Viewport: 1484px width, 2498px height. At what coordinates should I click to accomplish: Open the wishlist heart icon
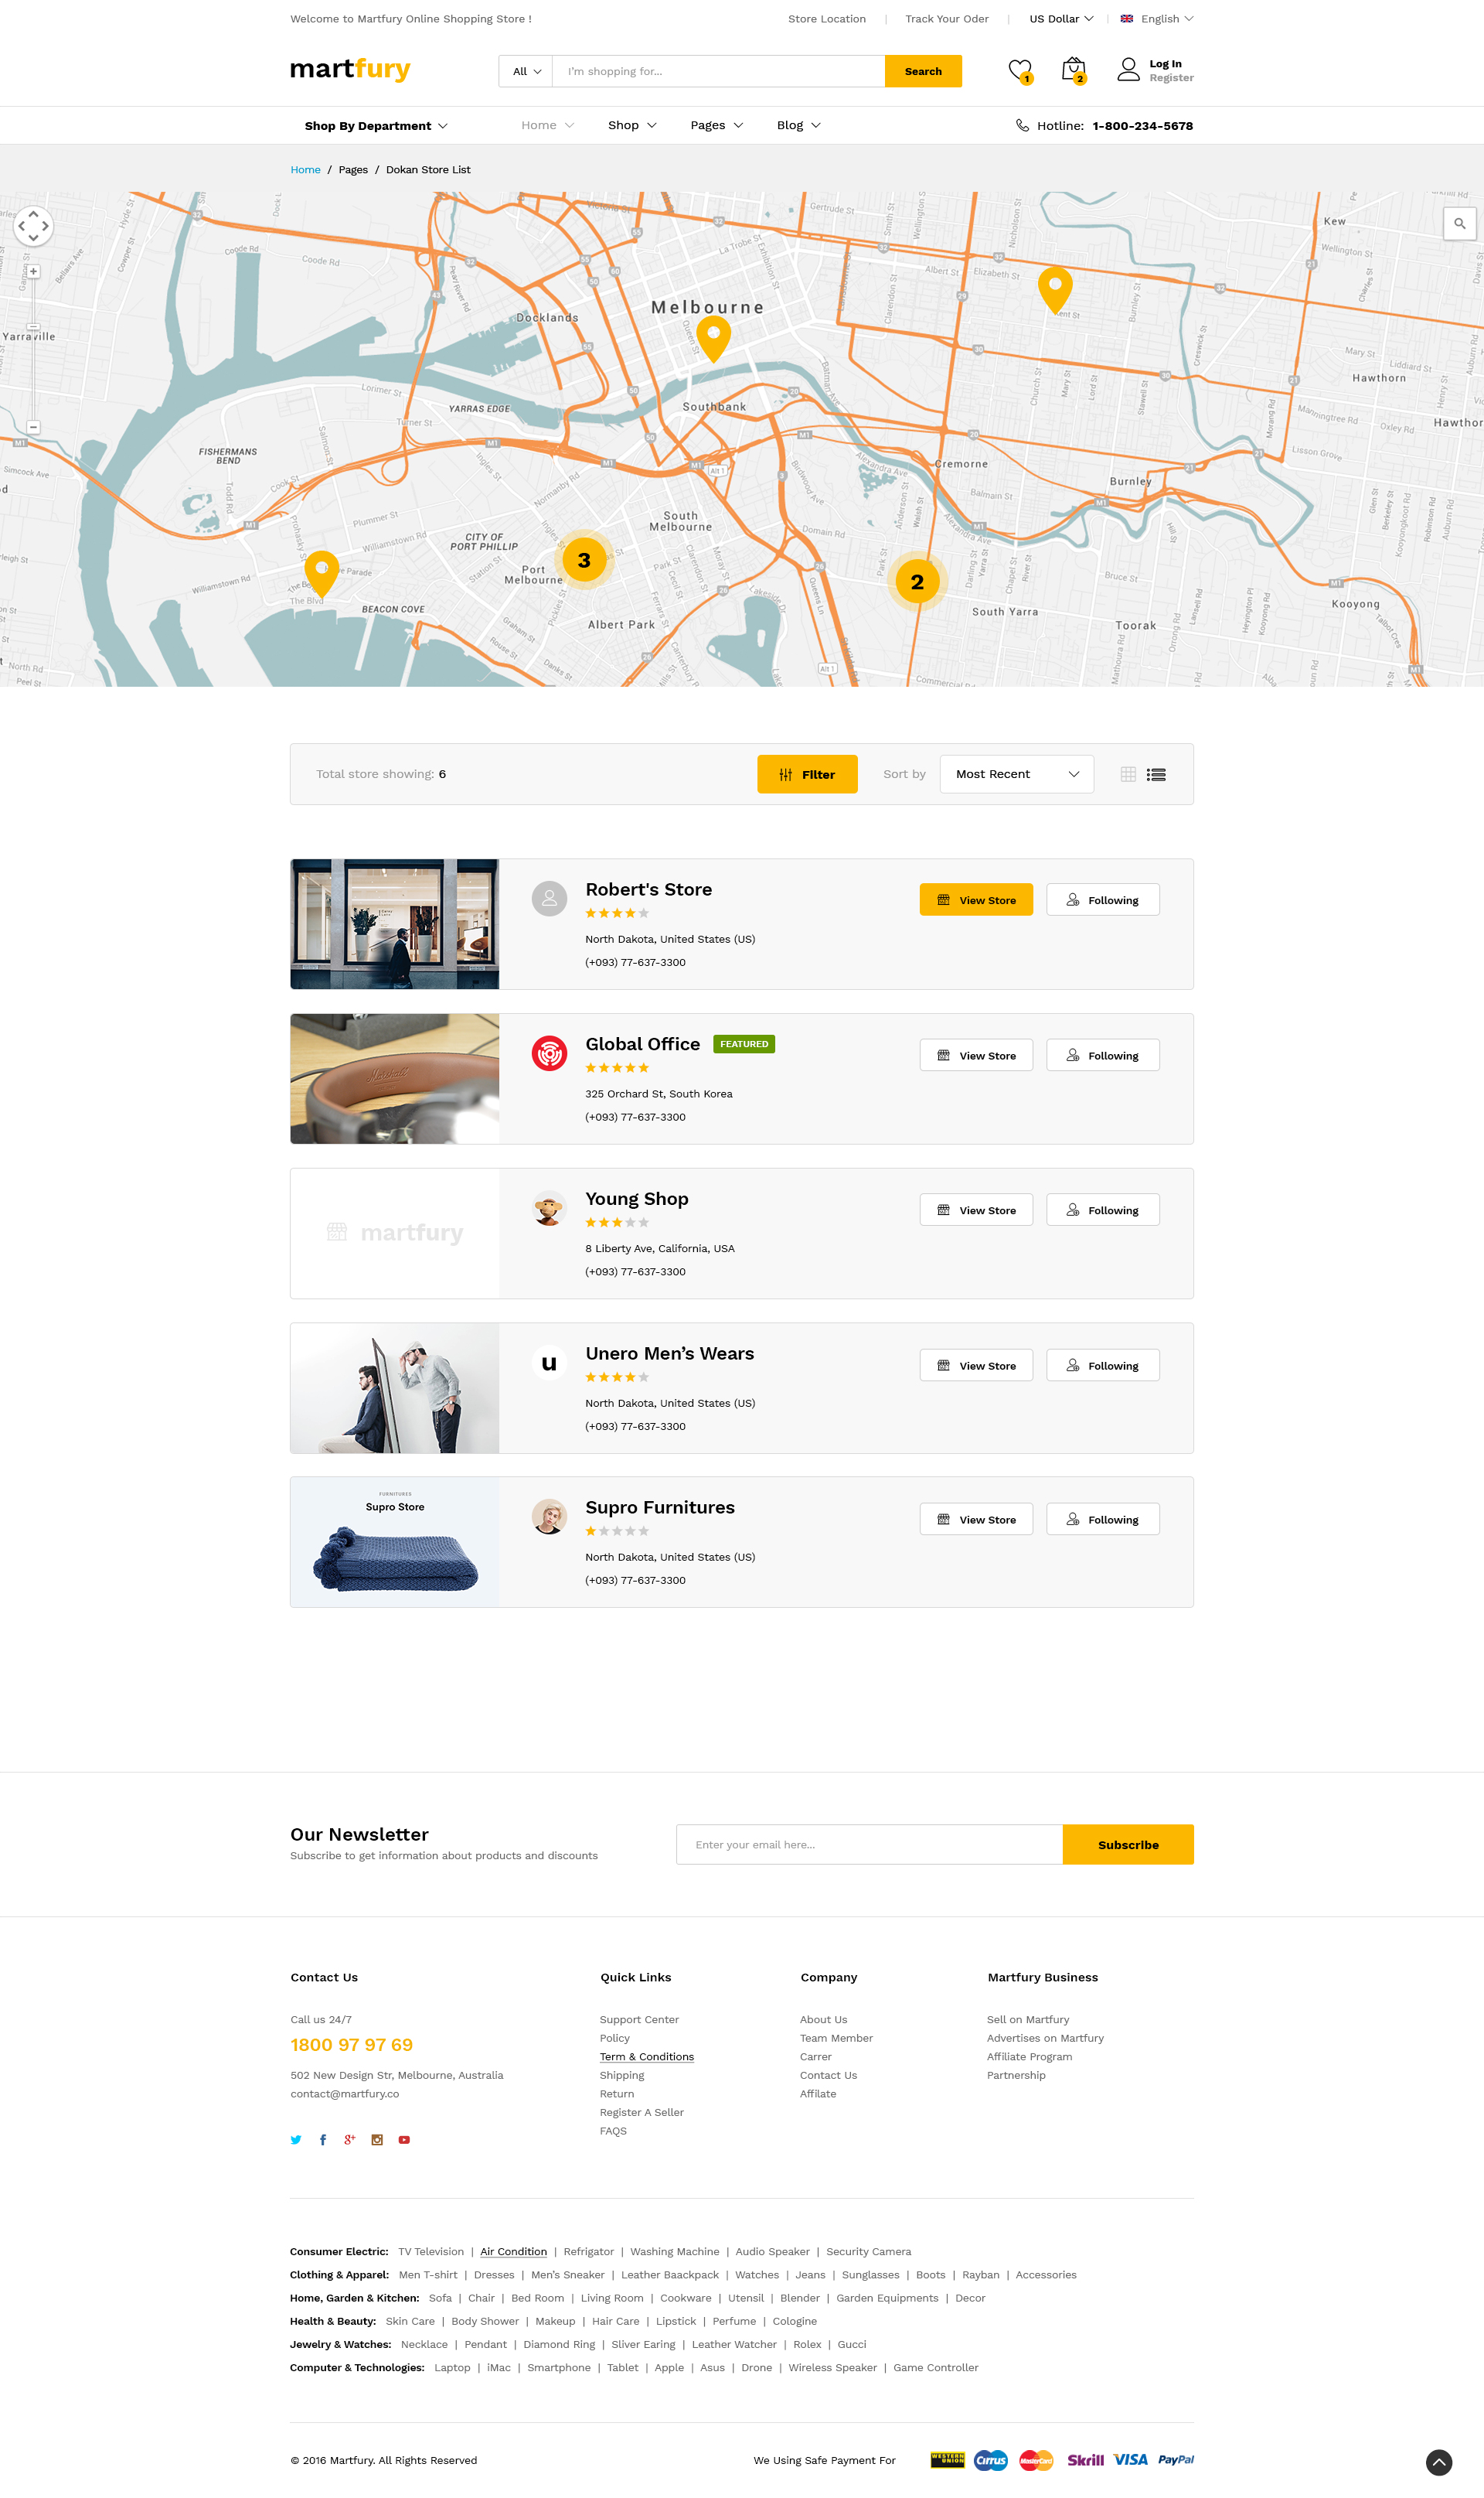(x=1019, y=70)
